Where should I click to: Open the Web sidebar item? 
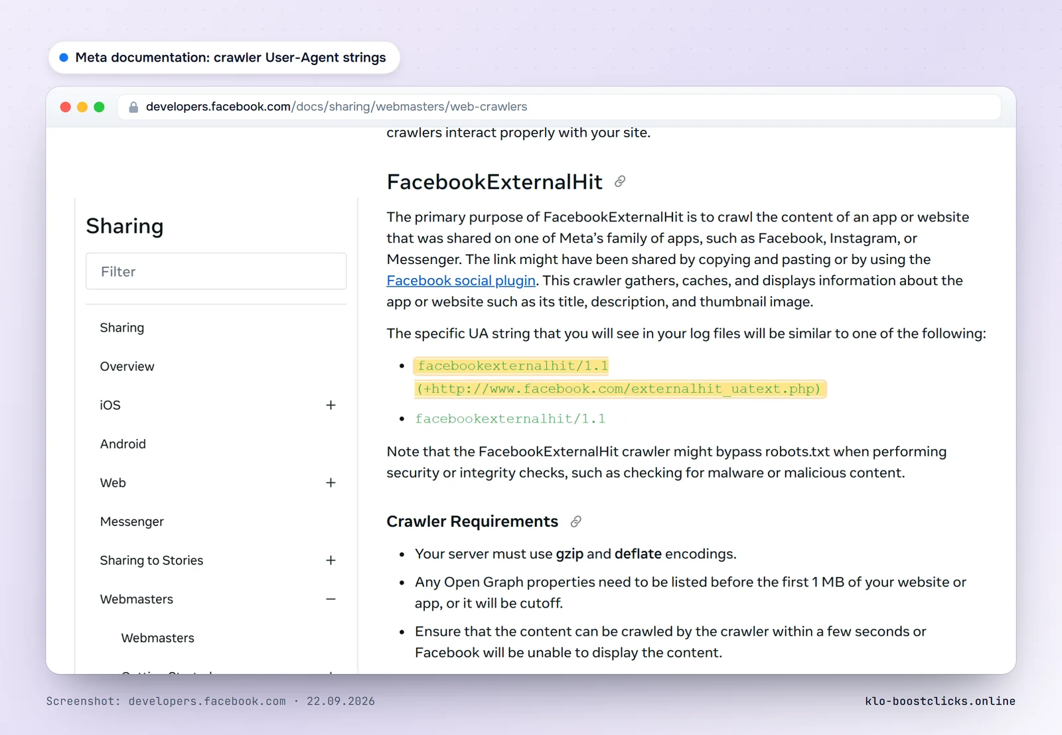(113, 483)
